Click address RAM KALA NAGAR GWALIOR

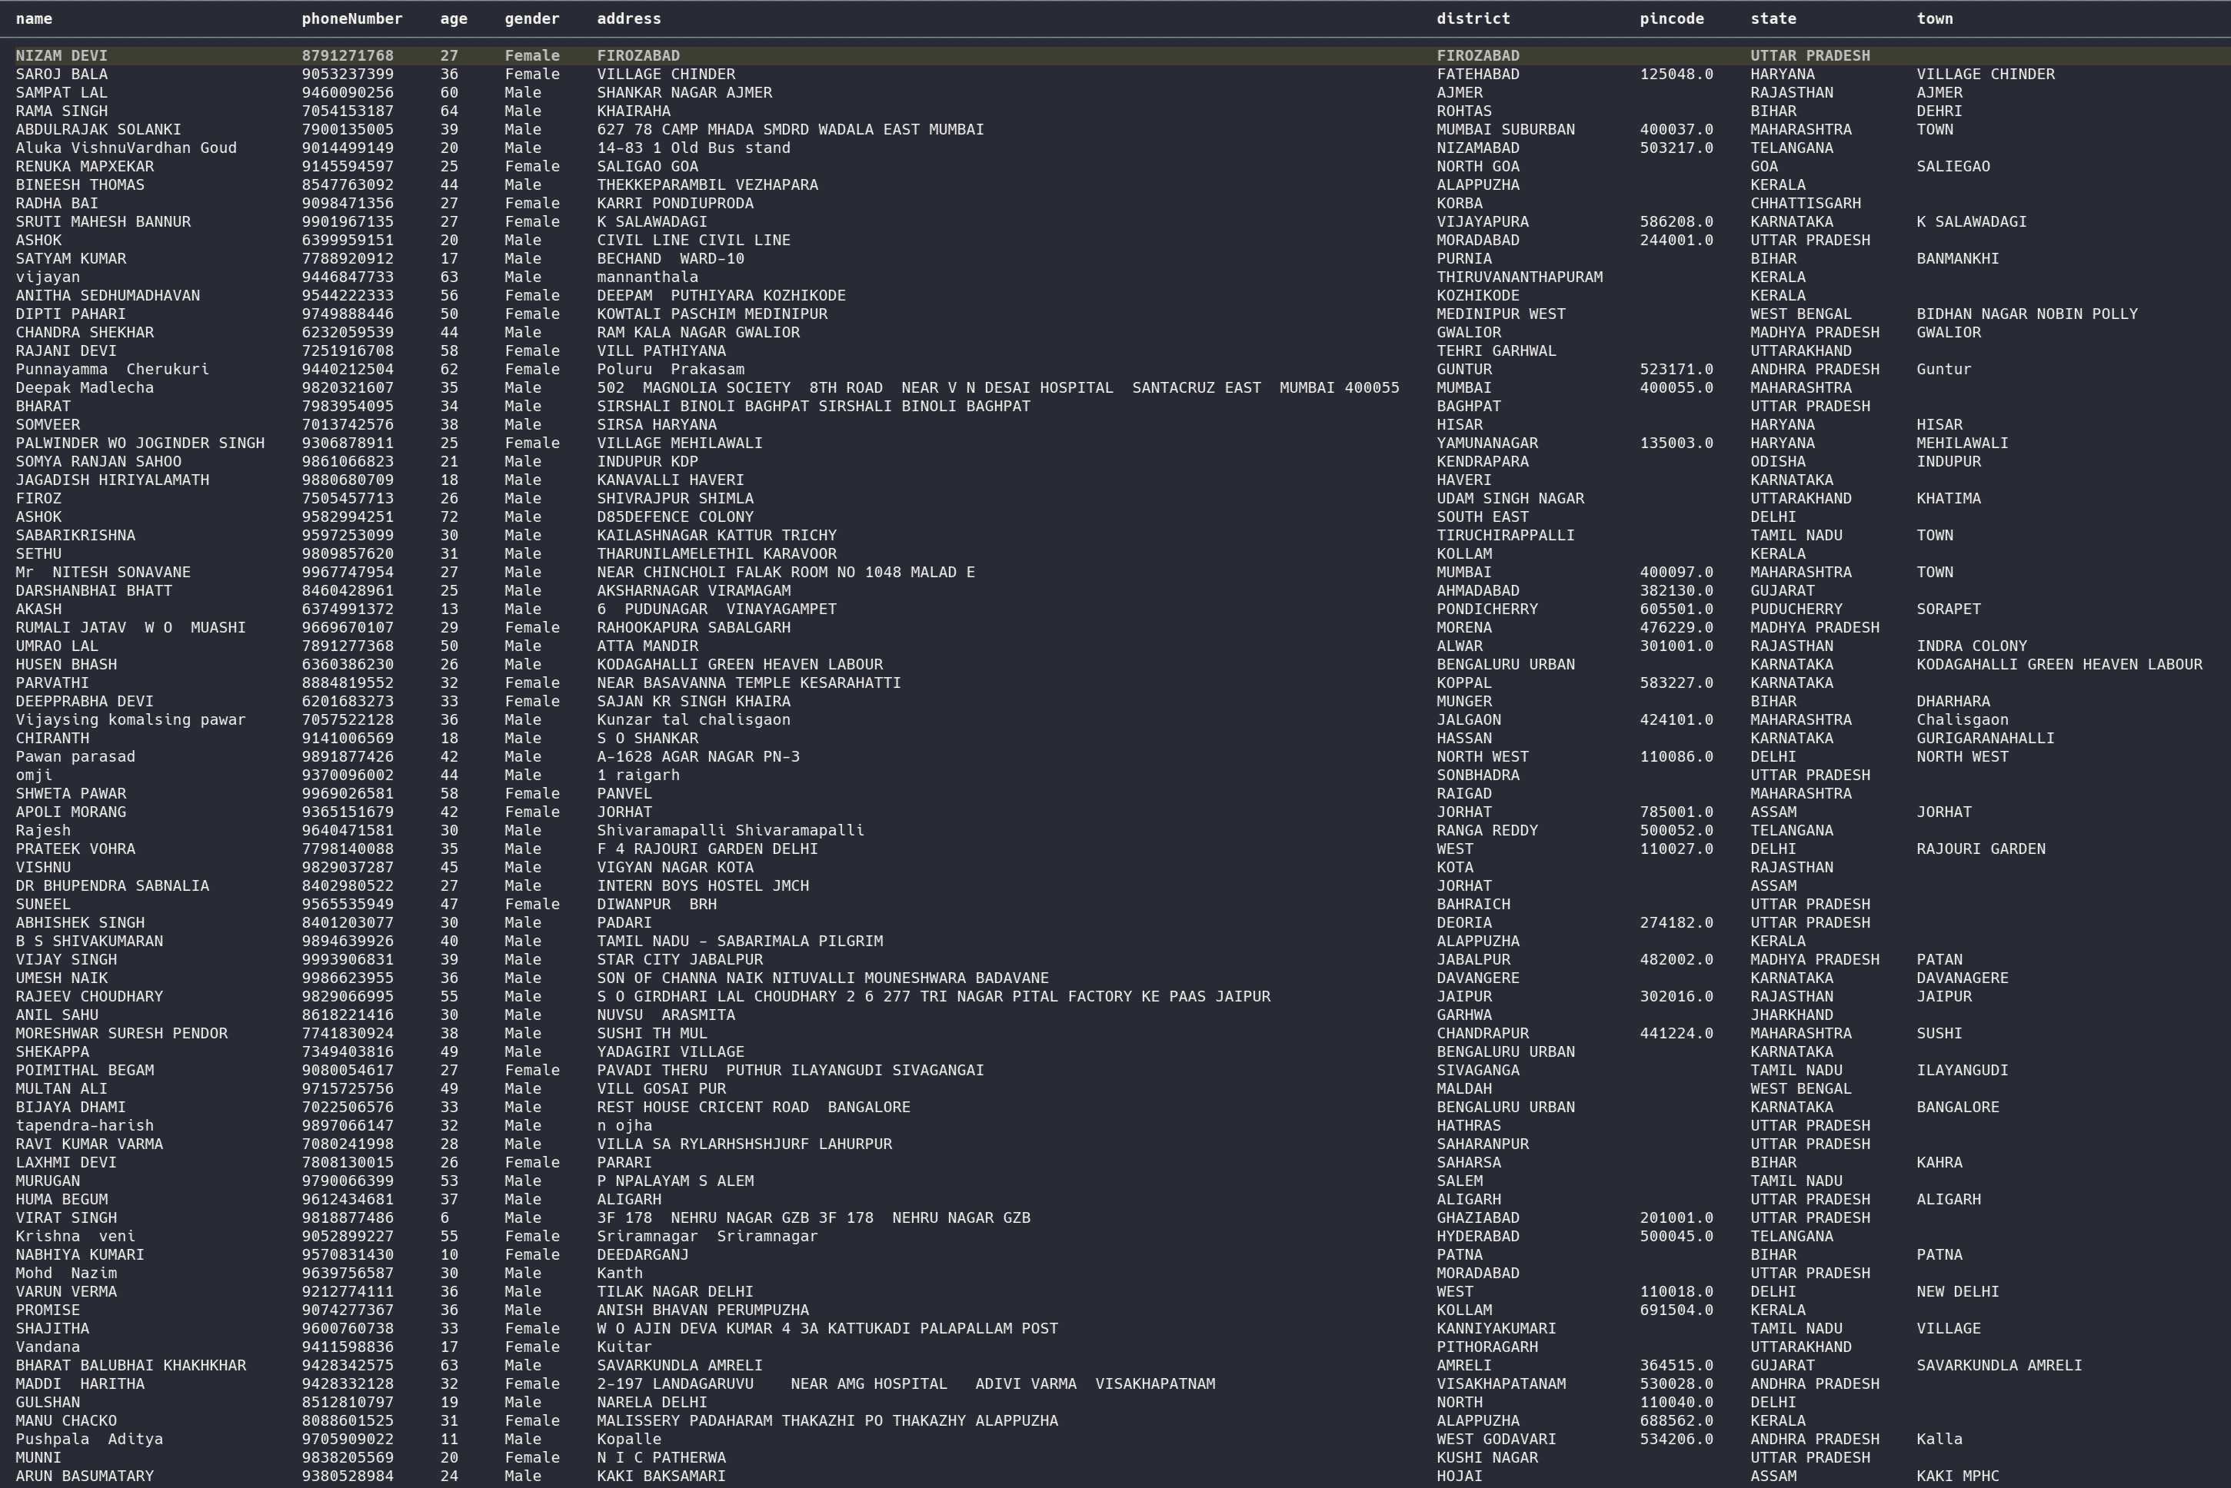coord(698,332)
